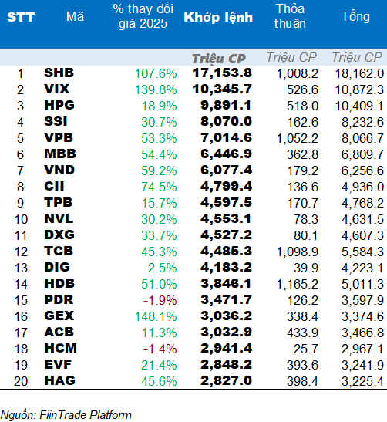
Task: Click the 3,225.4 total value
Action: click(x=363, y=382)
